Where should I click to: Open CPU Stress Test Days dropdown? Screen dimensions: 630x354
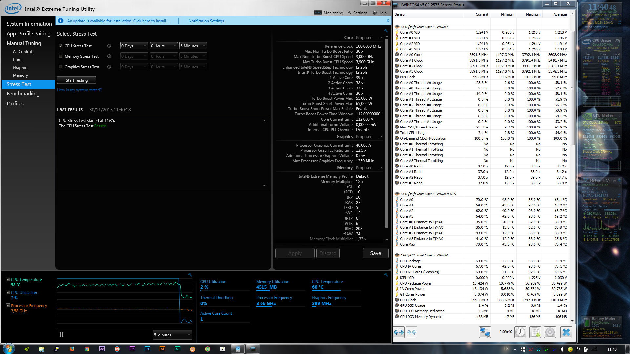point(134,46)
